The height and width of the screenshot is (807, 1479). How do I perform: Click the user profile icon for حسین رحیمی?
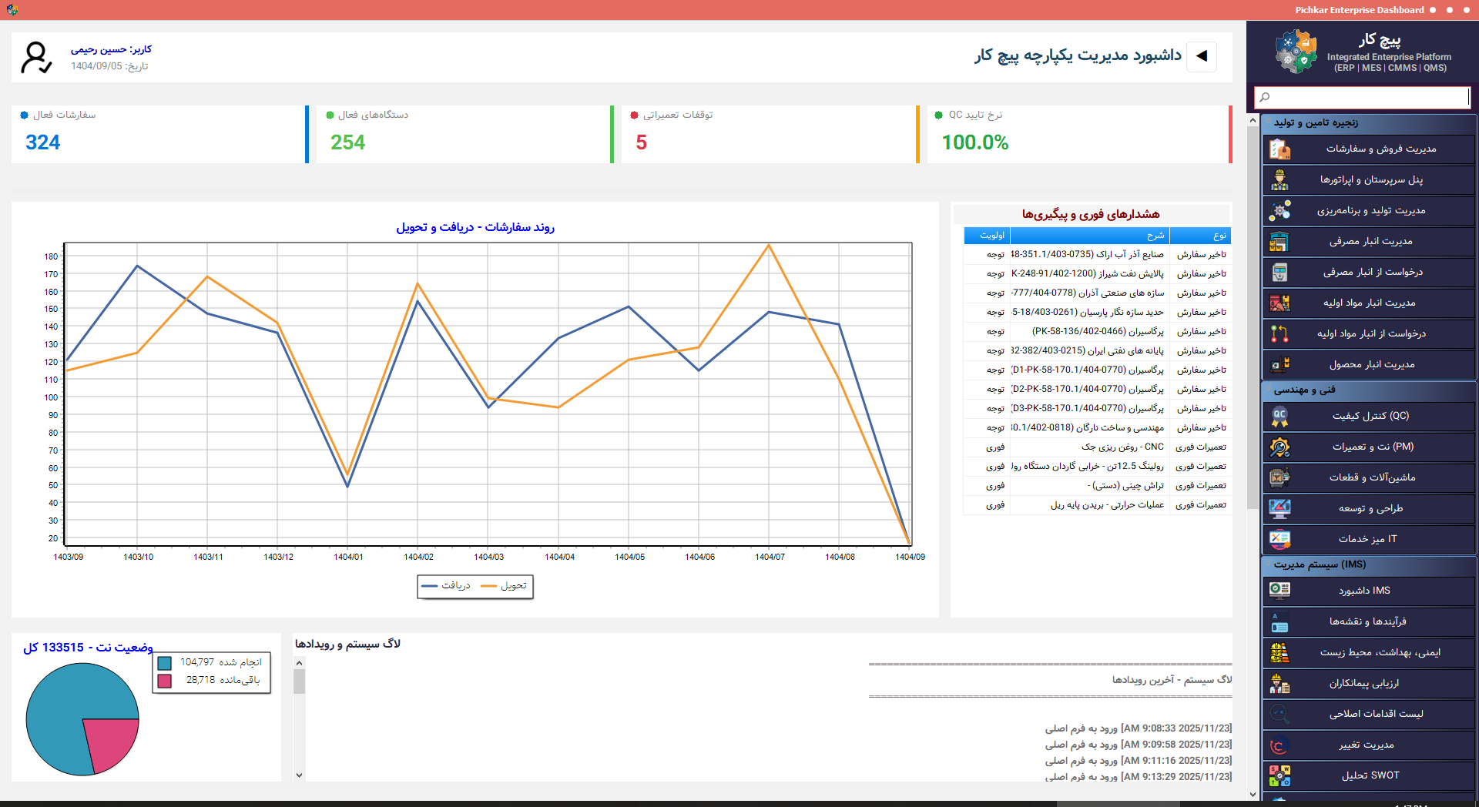[x=36, y=57]
